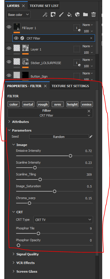The width and height of the screenshot is (110, 279).
Task: Create a new folder in layers
Action: click(x=85, y=14)
